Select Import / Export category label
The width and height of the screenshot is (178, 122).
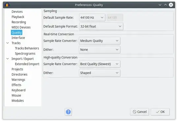pos(22,59)
